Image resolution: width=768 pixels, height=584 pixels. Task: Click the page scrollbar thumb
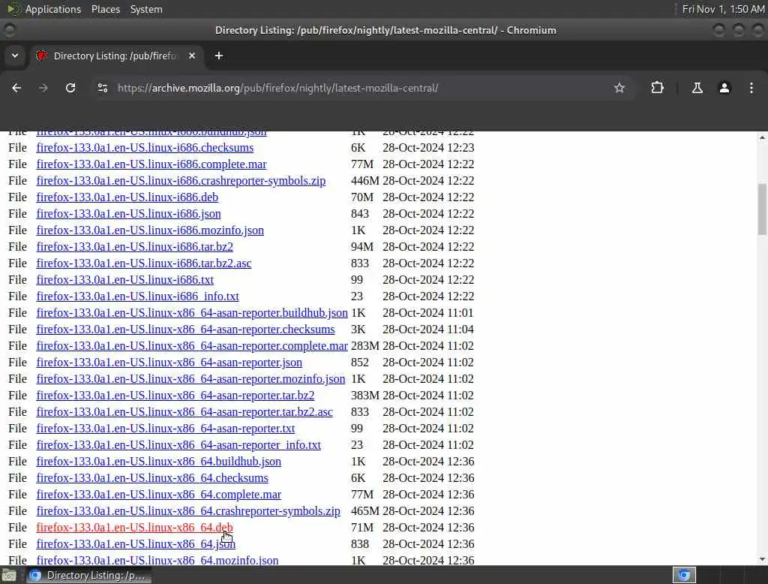point(762,209)
